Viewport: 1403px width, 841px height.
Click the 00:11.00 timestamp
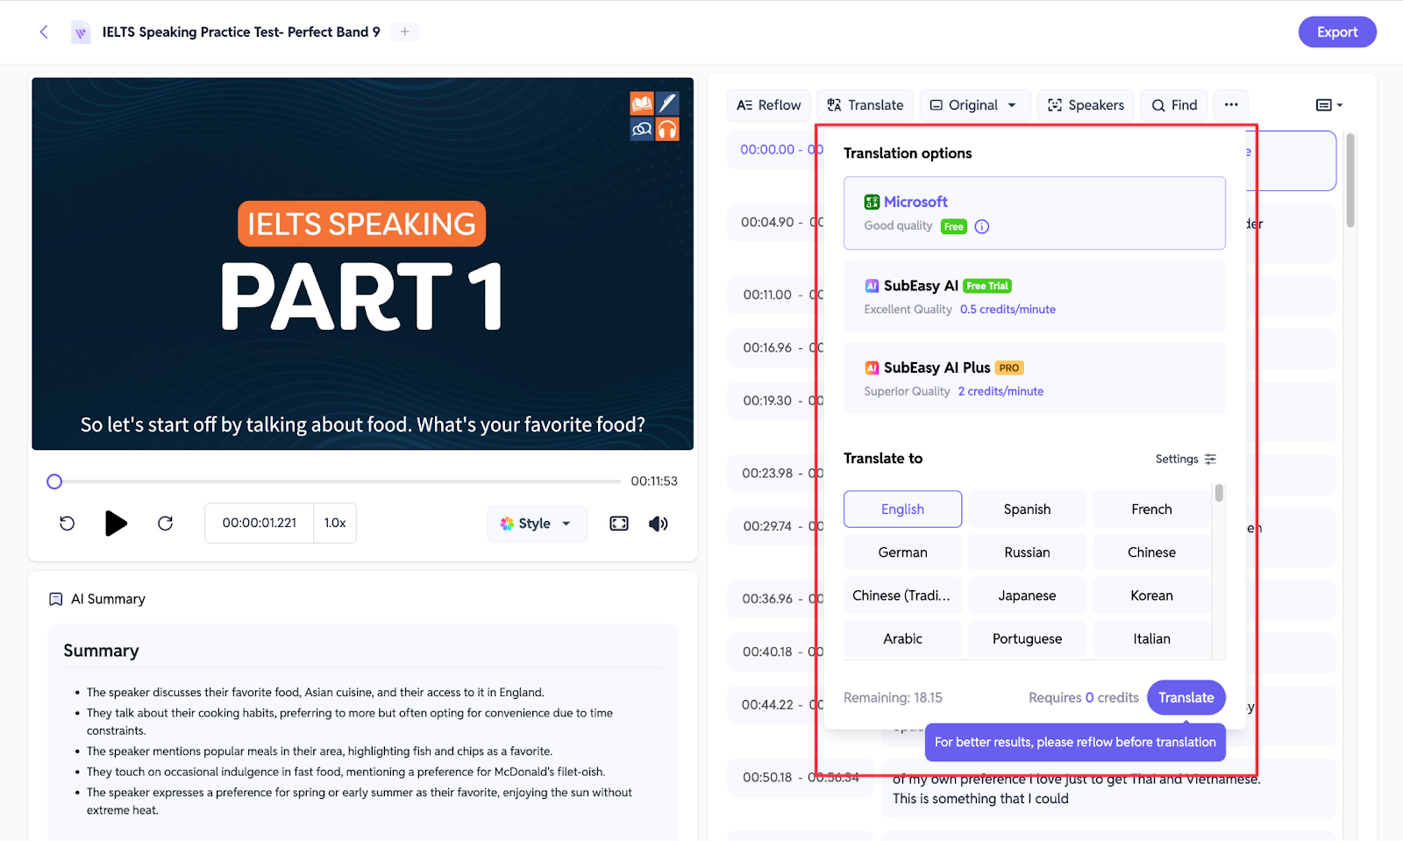(x=767, y=296)
